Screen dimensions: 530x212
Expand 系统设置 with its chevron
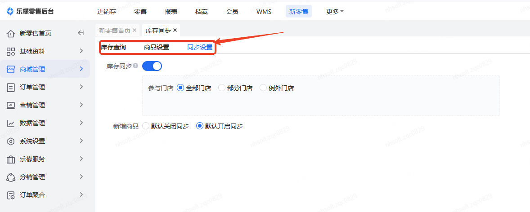pos(81,141)
